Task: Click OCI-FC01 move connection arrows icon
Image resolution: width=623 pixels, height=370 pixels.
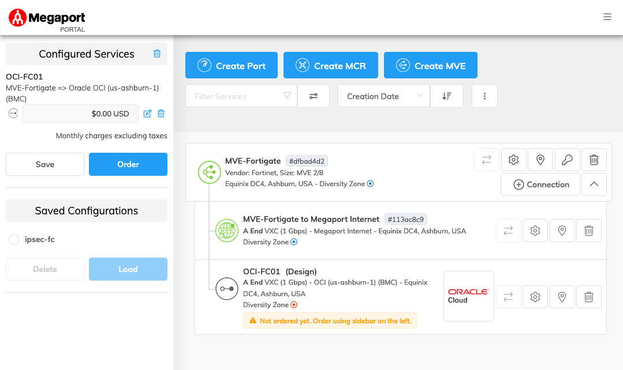Action: coord(509,297)
